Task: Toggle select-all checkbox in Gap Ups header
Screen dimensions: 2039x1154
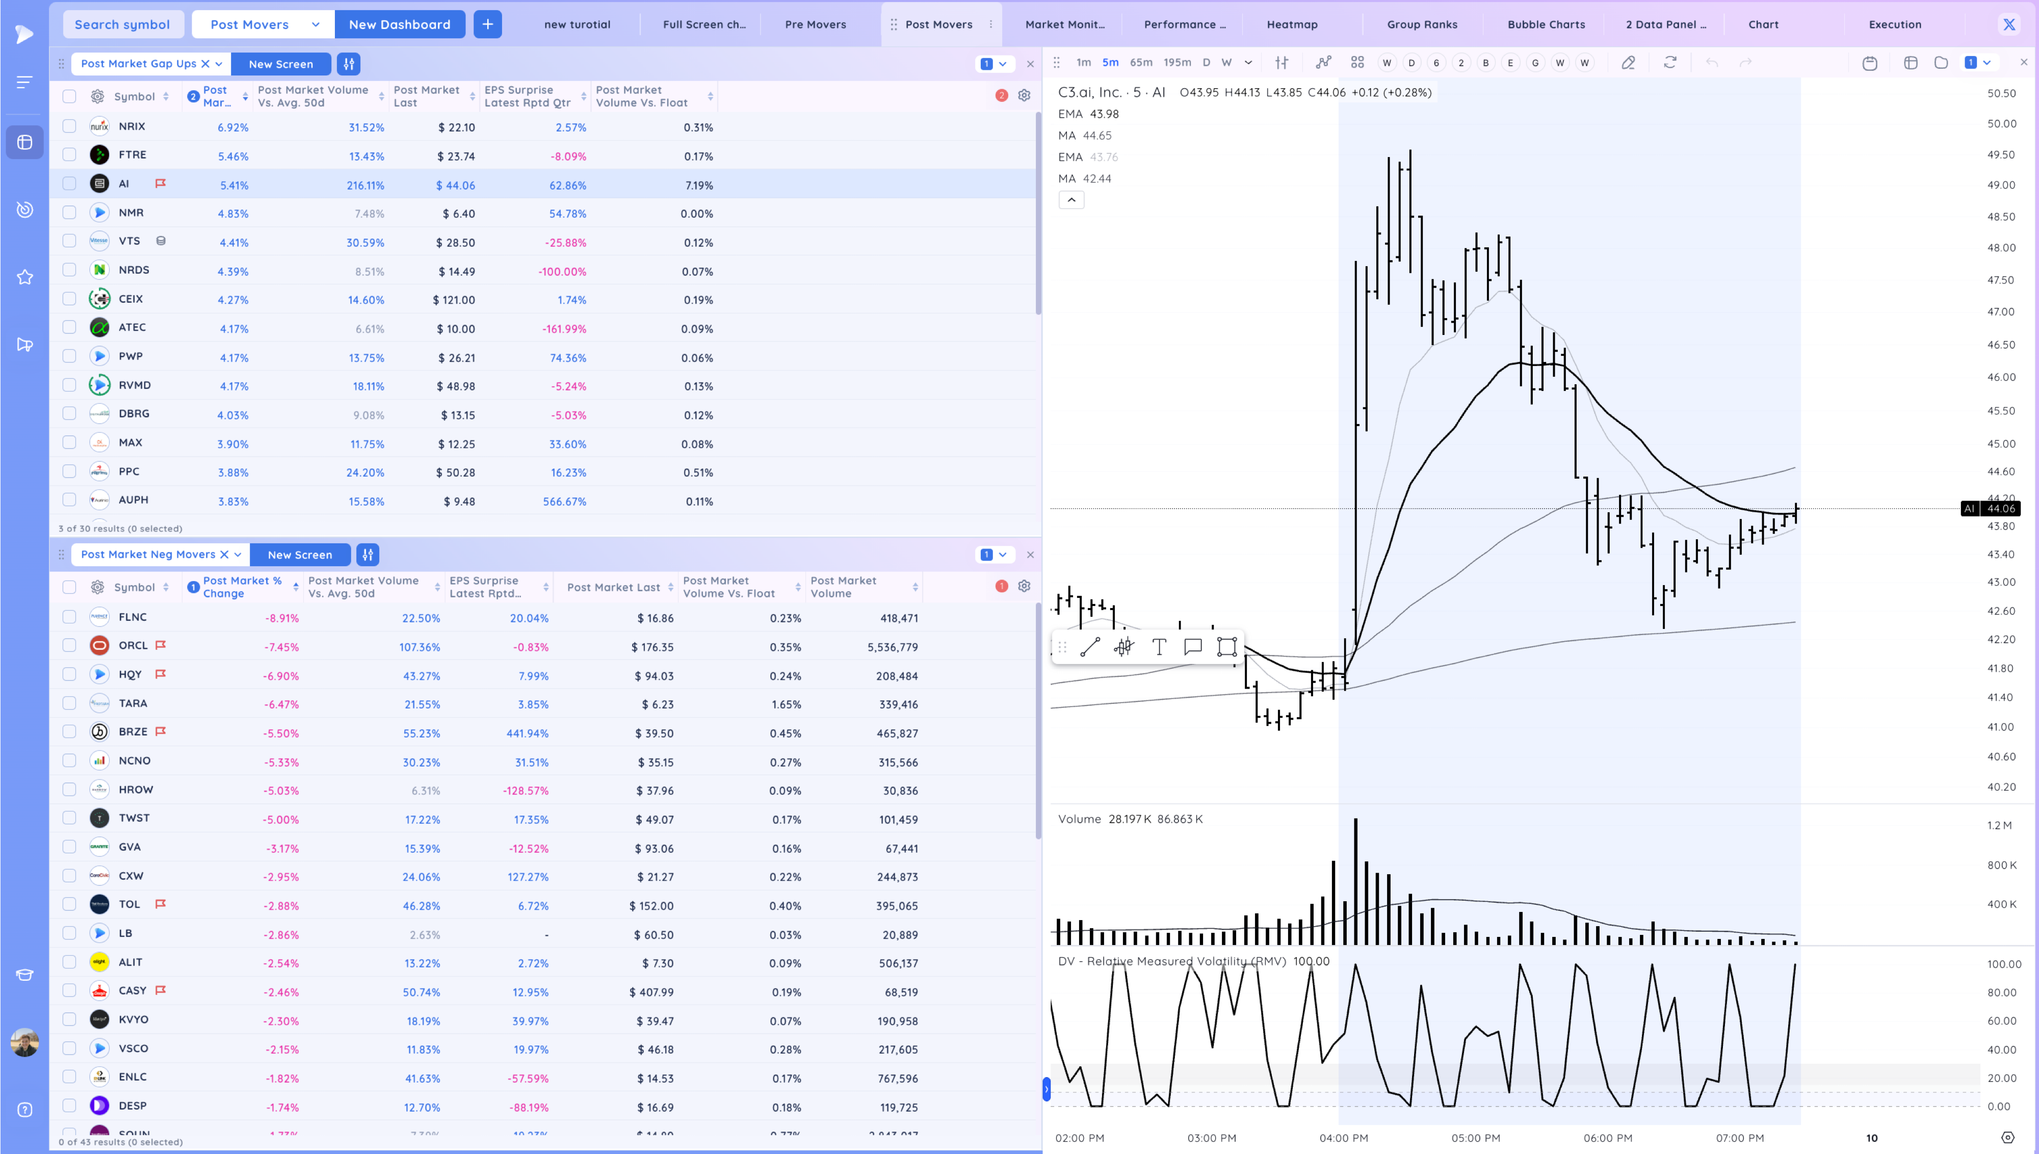Action: tap(70, 97)
